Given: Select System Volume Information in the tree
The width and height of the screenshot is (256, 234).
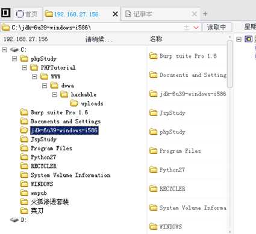Looking at the screenshot, I should click(65, 175).
